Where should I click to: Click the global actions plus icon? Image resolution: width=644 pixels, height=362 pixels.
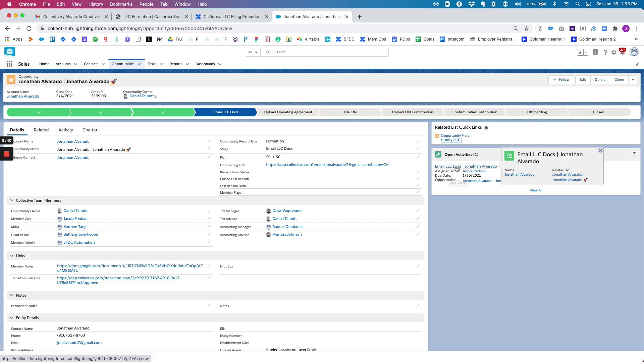tap(595, 52)
